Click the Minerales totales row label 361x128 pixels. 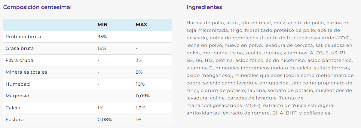(x=26, y=72)
